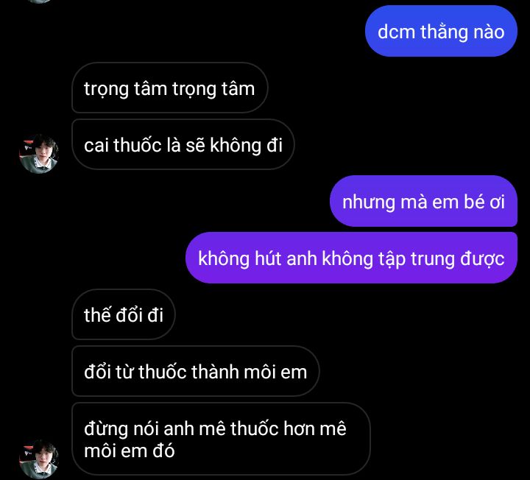Select the 'đừng nói anh mê thuốc hơn' message
This screenshot has height=480, width=530.
(221, 439)
